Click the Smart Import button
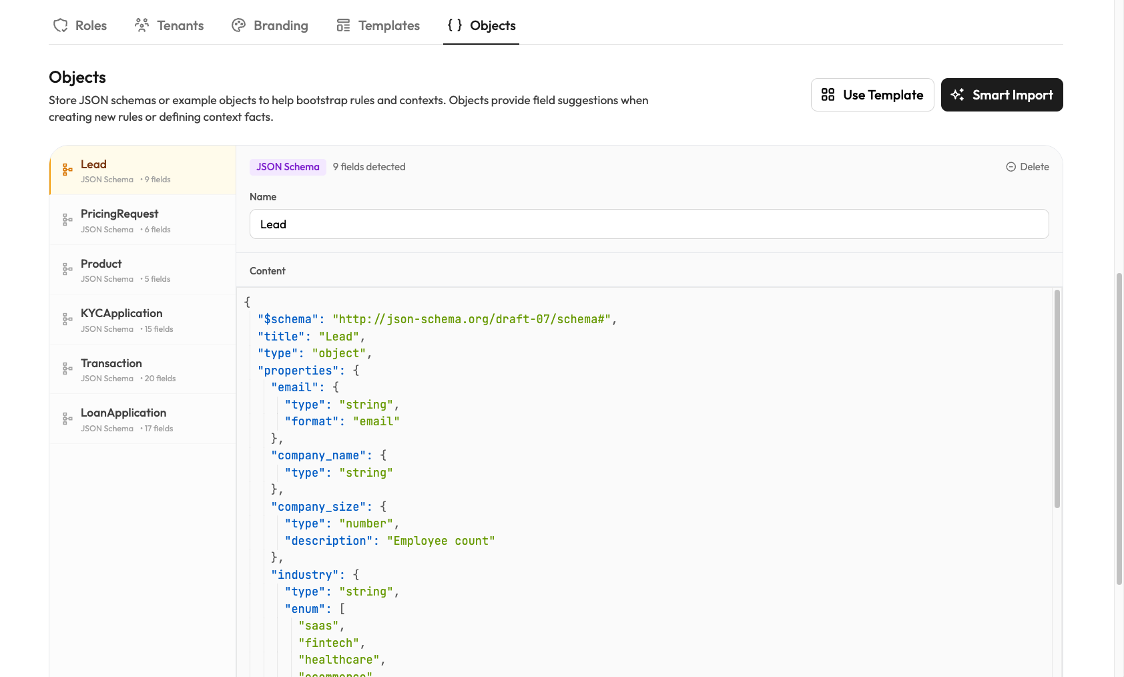1124x677 pixels. coord(1001,95)
